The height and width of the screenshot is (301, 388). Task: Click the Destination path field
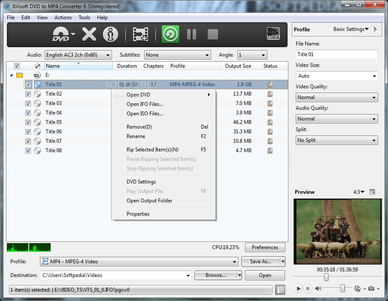click(x=116, y=275)
